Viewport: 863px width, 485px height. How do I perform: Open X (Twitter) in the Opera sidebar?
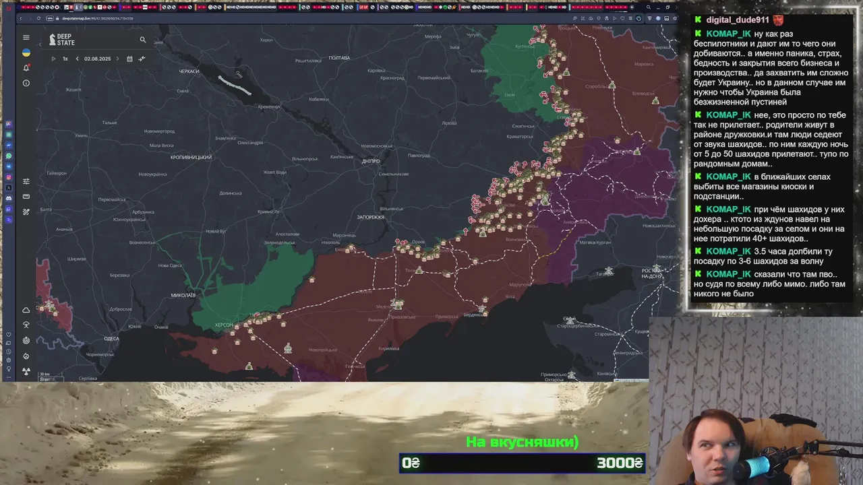(9, 187)
